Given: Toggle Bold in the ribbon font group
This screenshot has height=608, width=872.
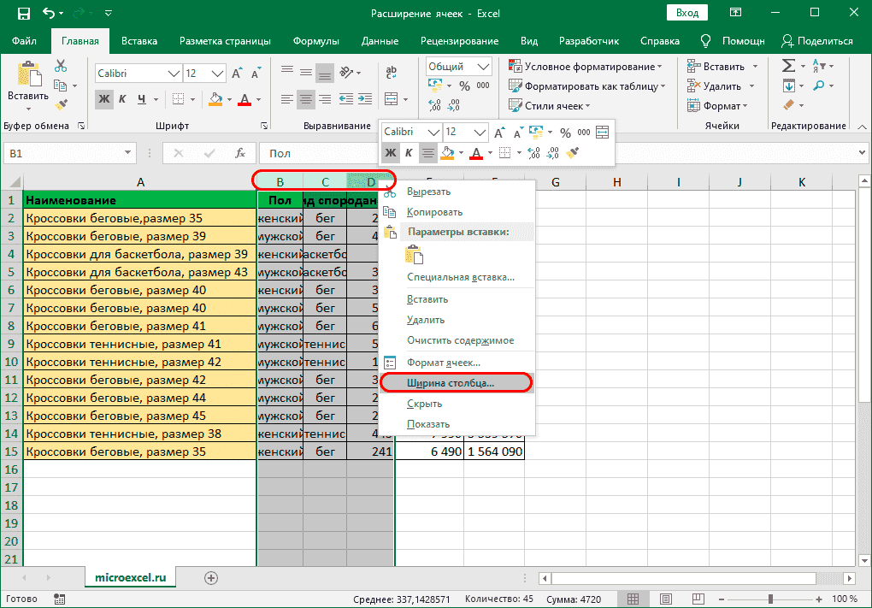Looking at the screenshot, I should tap(104, 99).
